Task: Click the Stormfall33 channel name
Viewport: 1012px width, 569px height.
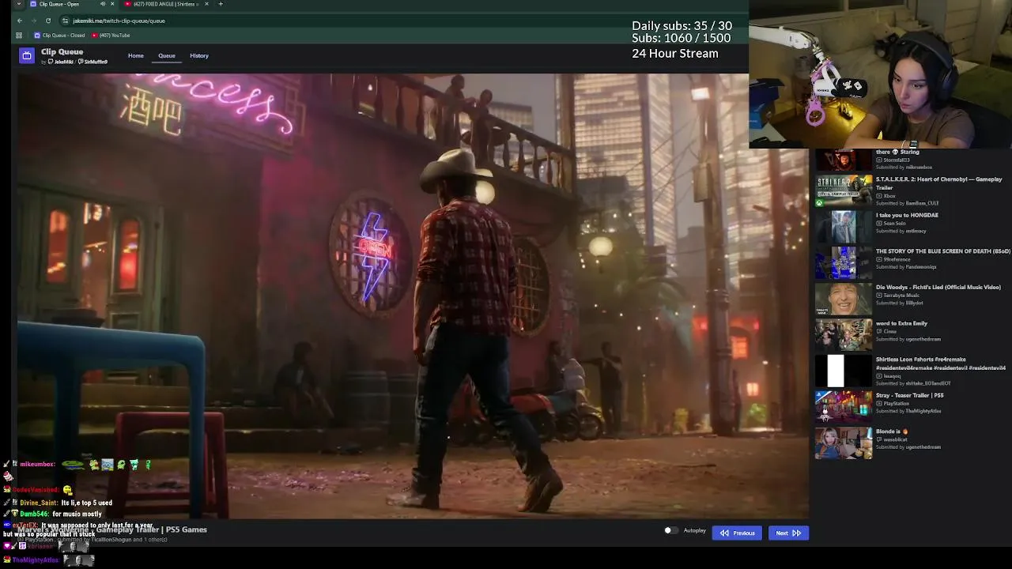Action: [896, 160]
